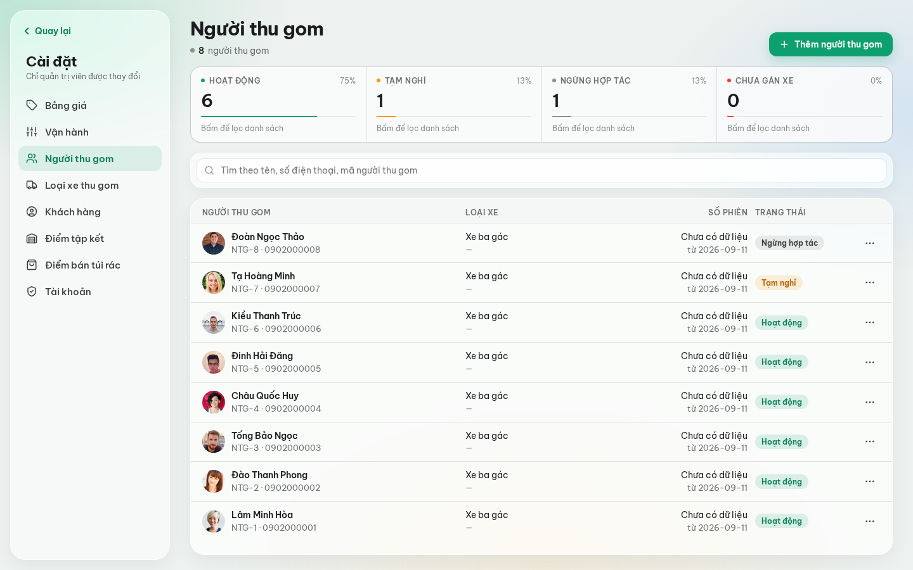913x570 pixels.
Task: Click the user circle icon beside Khách hàng
Action: [32, 212]
